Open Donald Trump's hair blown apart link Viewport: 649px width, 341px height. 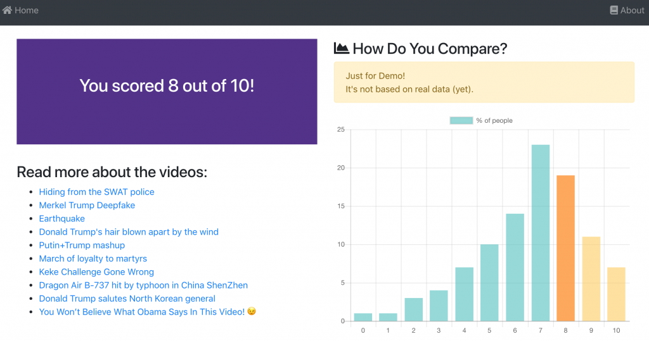[x=129, y=232]
